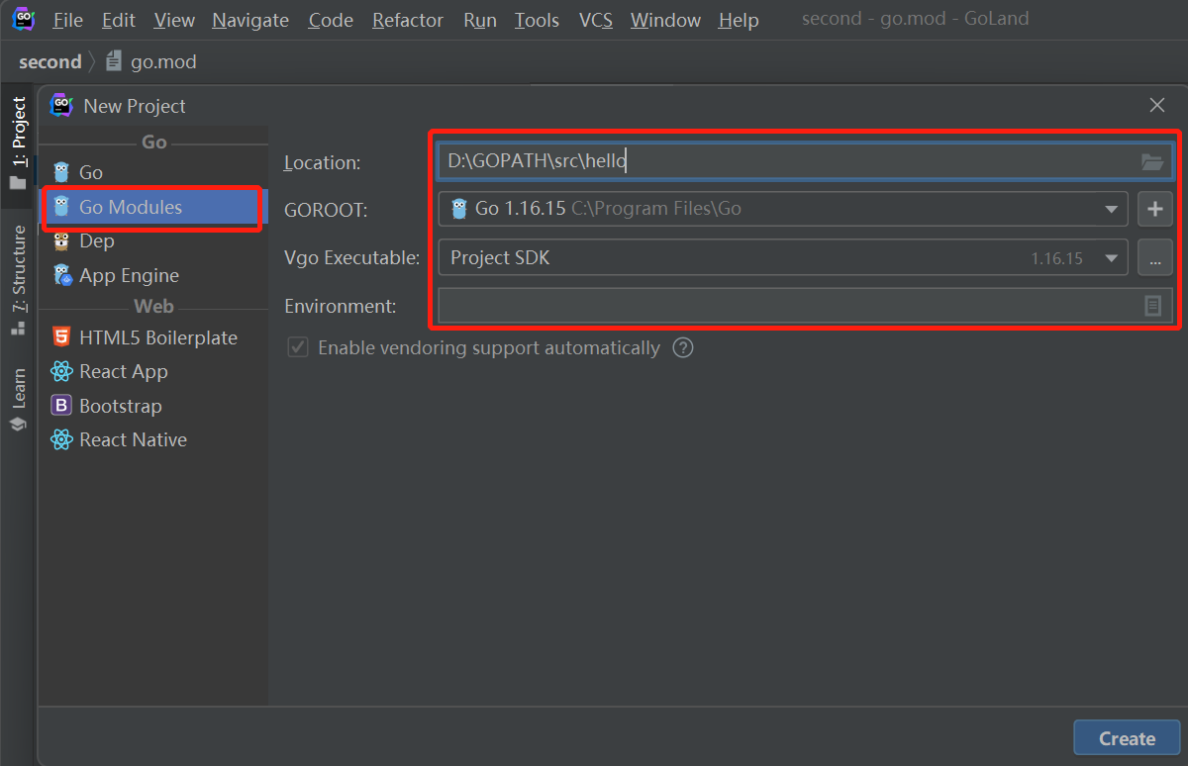Open the Run menu
The image size is (1188, 766).
click(x=480, y=20)
